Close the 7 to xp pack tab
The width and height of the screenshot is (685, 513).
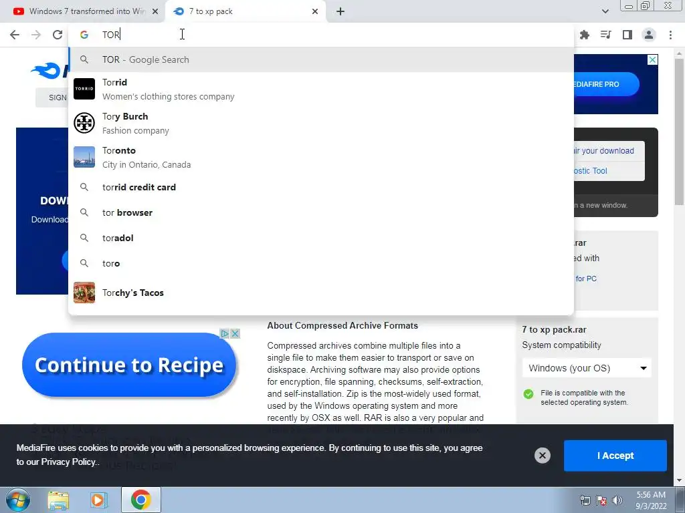[x=315, y=11]
